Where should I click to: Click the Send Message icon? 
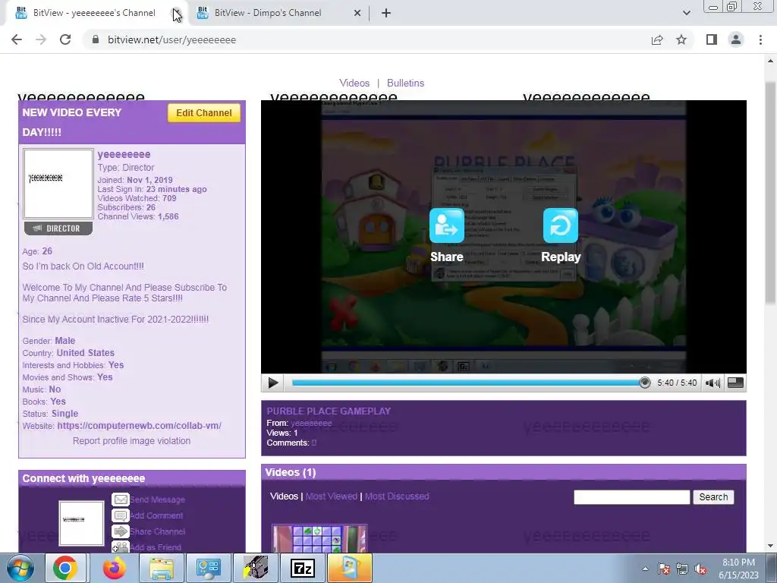tap(121, 499)
